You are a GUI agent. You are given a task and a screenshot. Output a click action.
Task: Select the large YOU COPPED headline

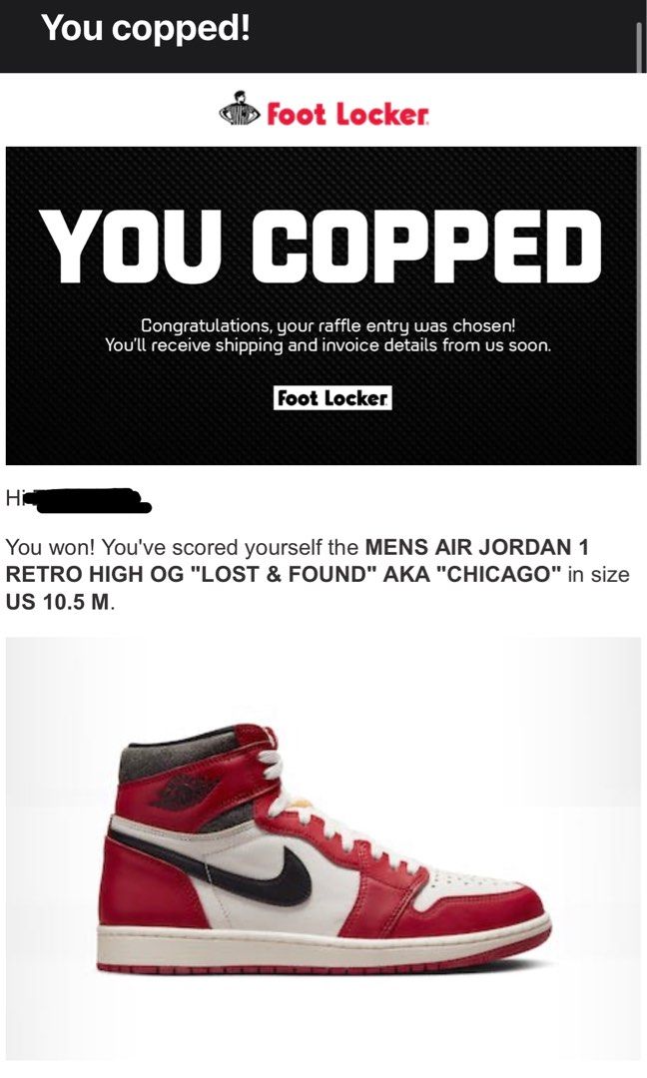[321, 247]
